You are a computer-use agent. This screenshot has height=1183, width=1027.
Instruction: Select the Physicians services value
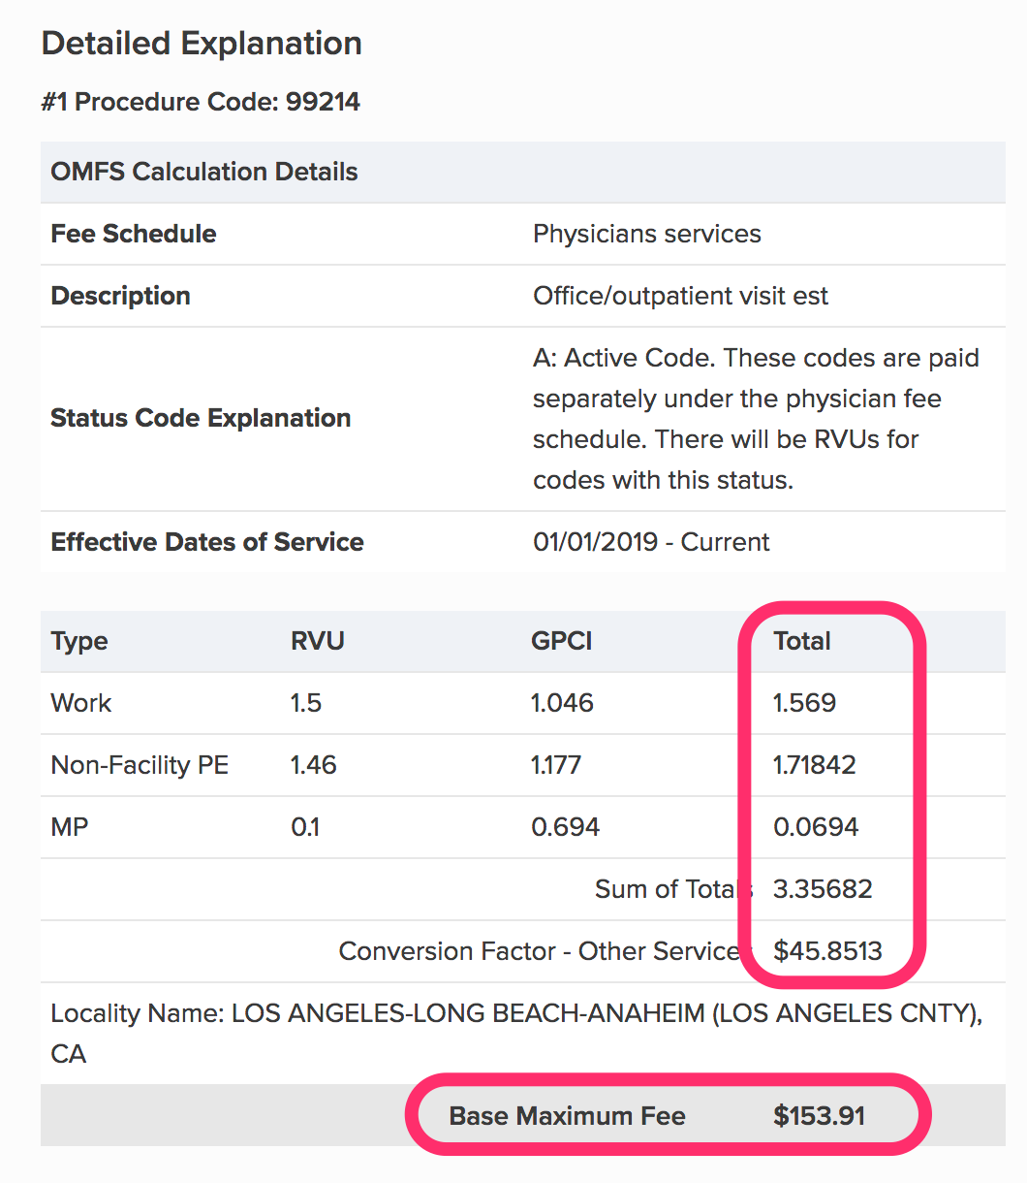click(x=647, y=234)
